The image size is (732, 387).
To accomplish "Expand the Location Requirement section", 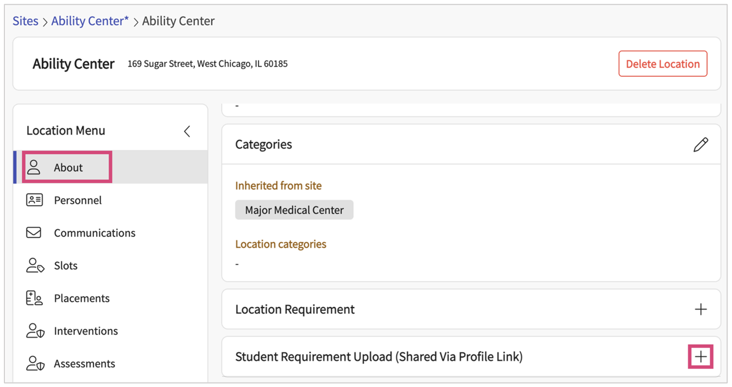I will click(x=700, y=309).
